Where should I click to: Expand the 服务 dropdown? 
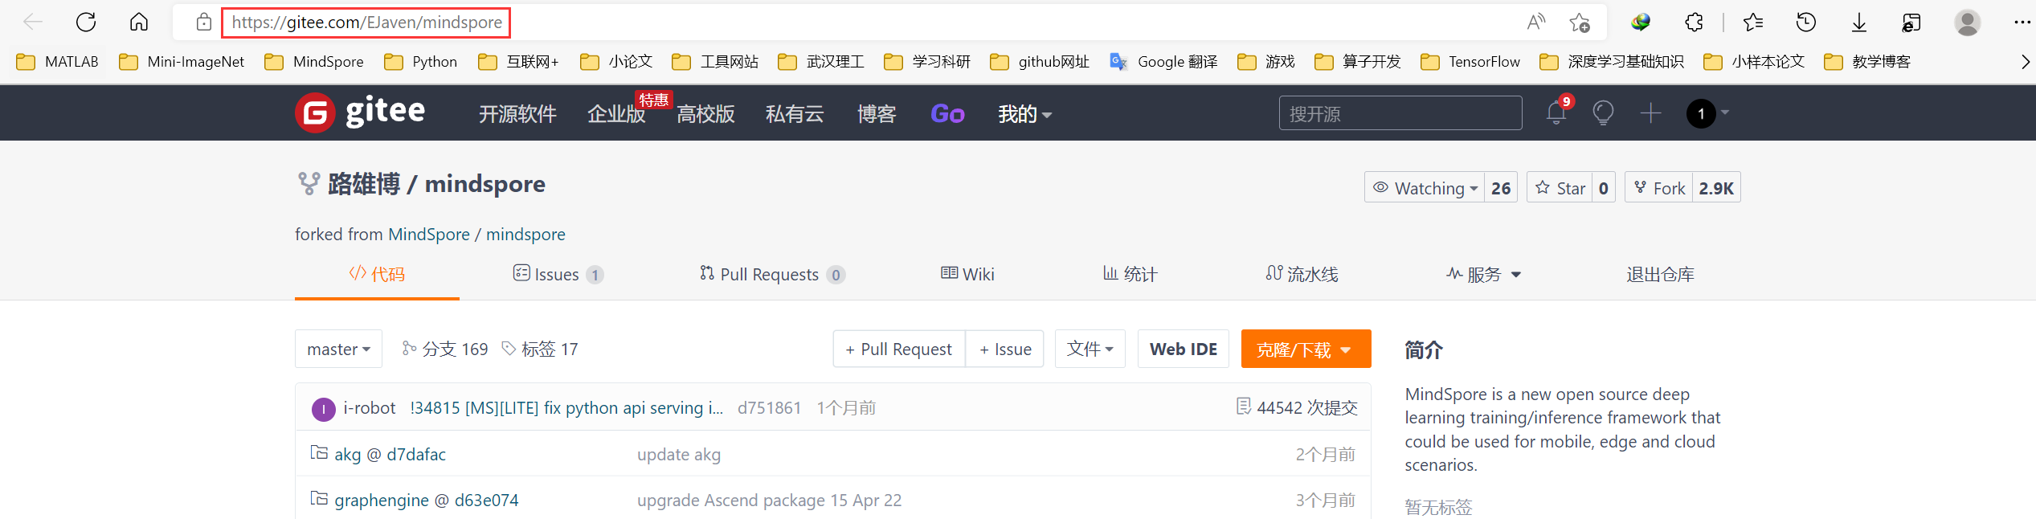pos(1483,274)
